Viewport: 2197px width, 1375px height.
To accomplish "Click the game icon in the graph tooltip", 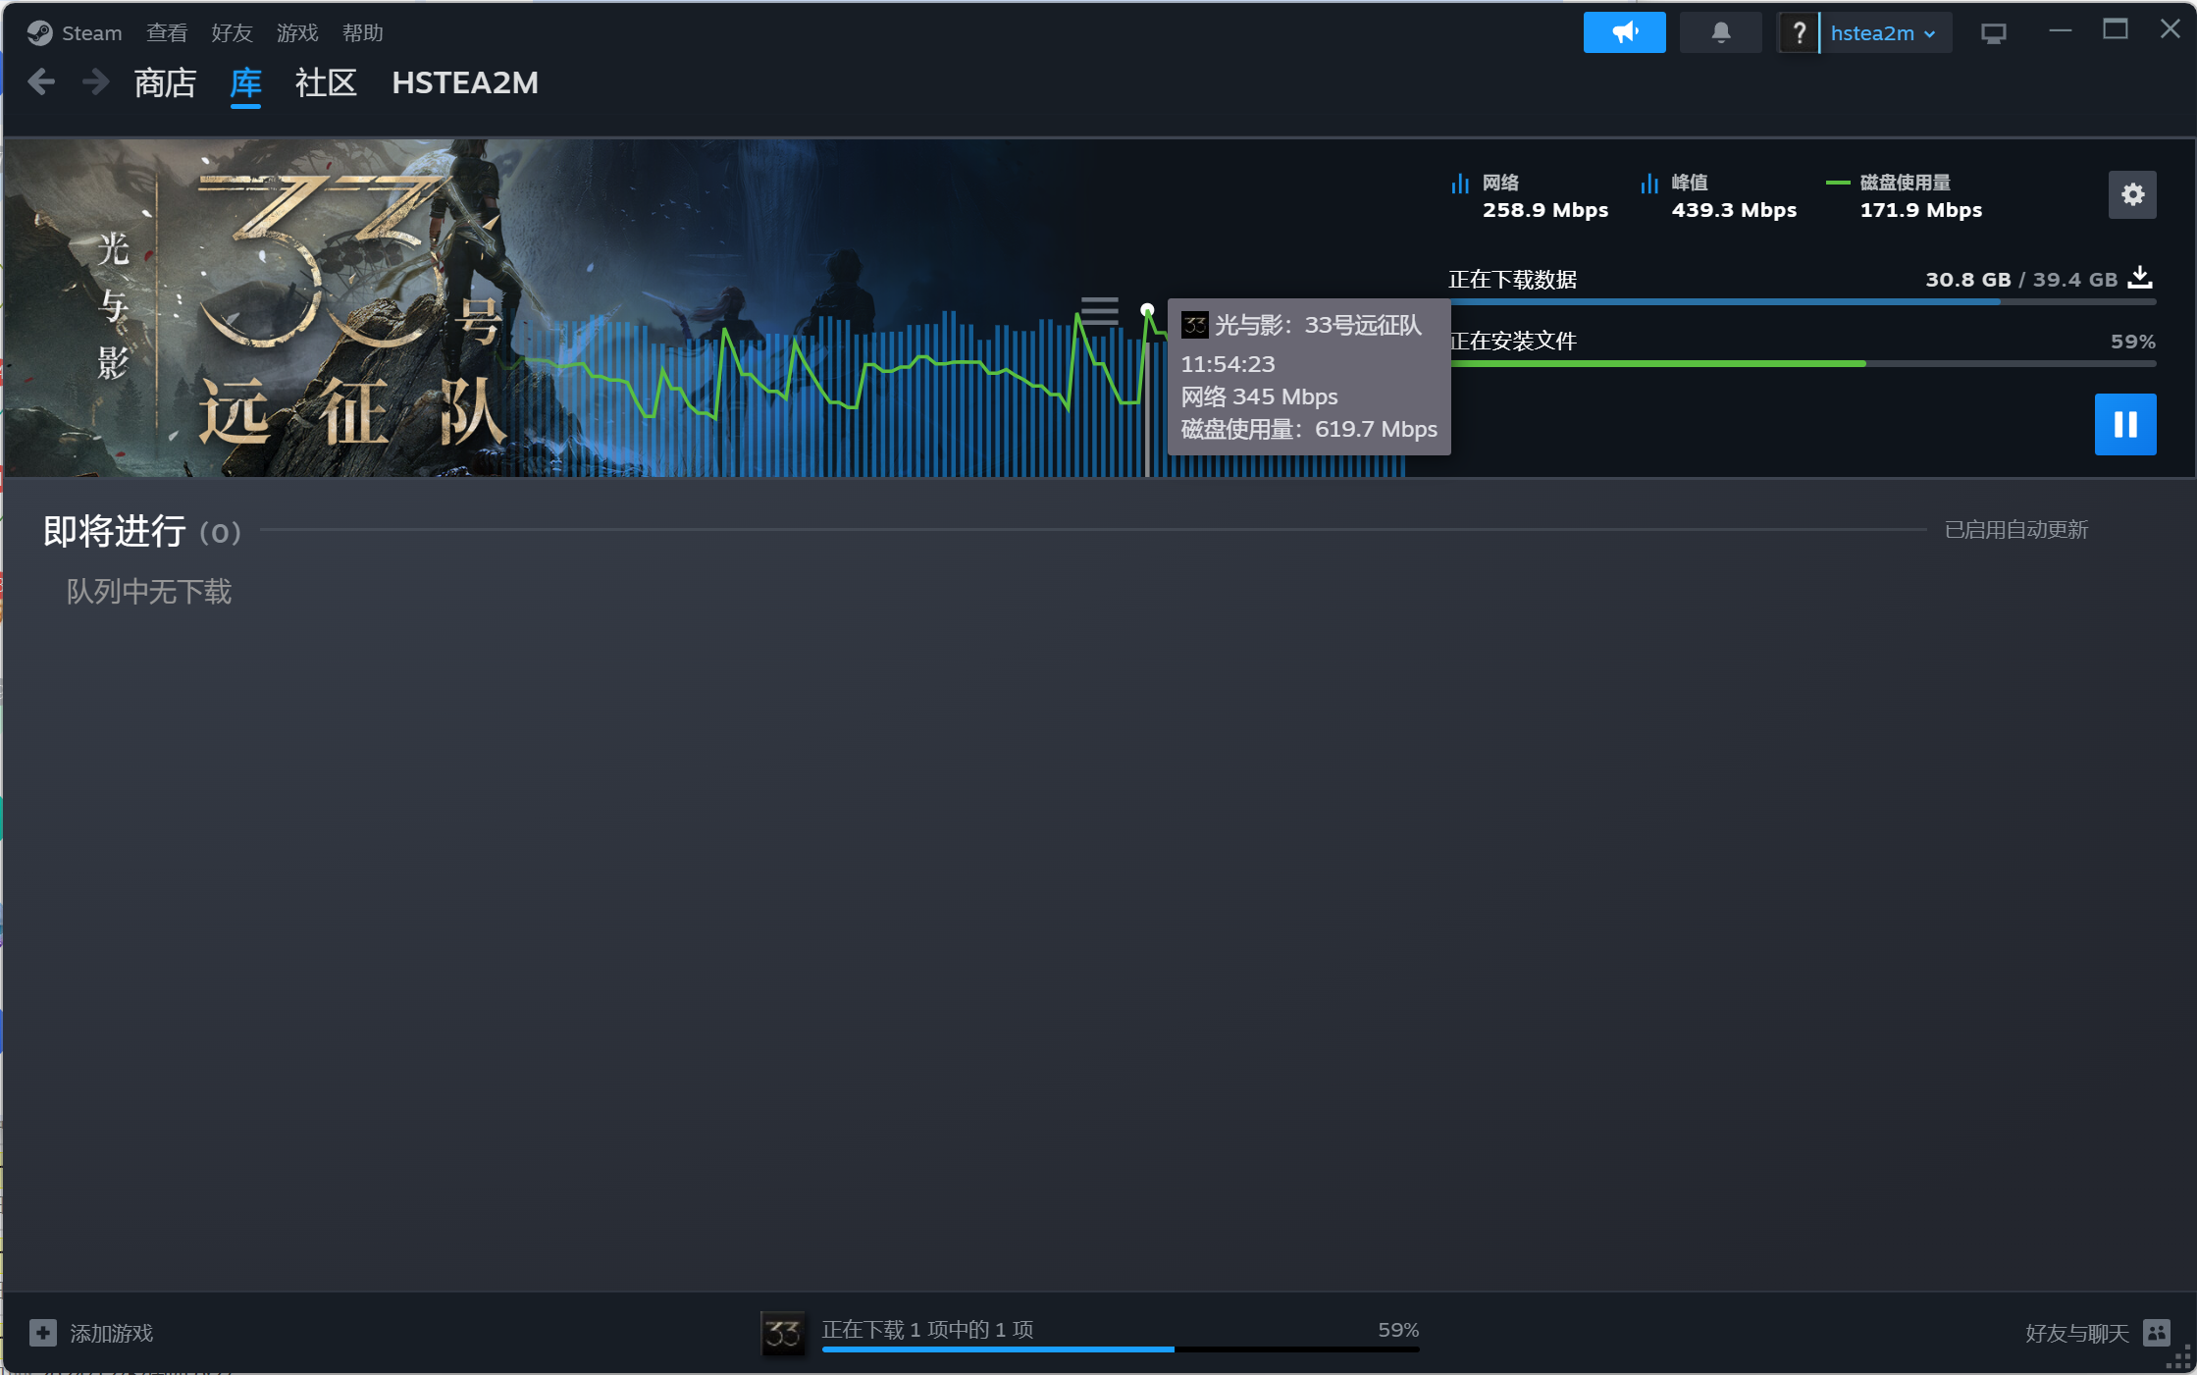I will (1194, 325).
